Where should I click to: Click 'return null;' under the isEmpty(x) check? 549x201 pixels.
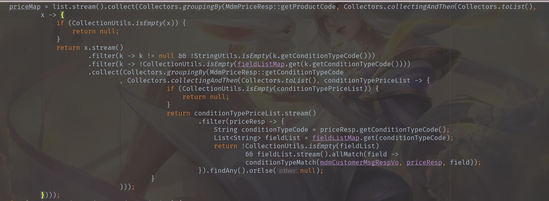(x=95, y=31)
